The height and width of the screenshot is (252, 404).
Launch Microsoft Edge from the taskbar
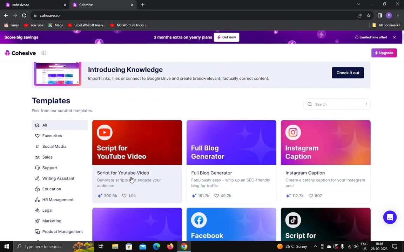click(156, 246)
